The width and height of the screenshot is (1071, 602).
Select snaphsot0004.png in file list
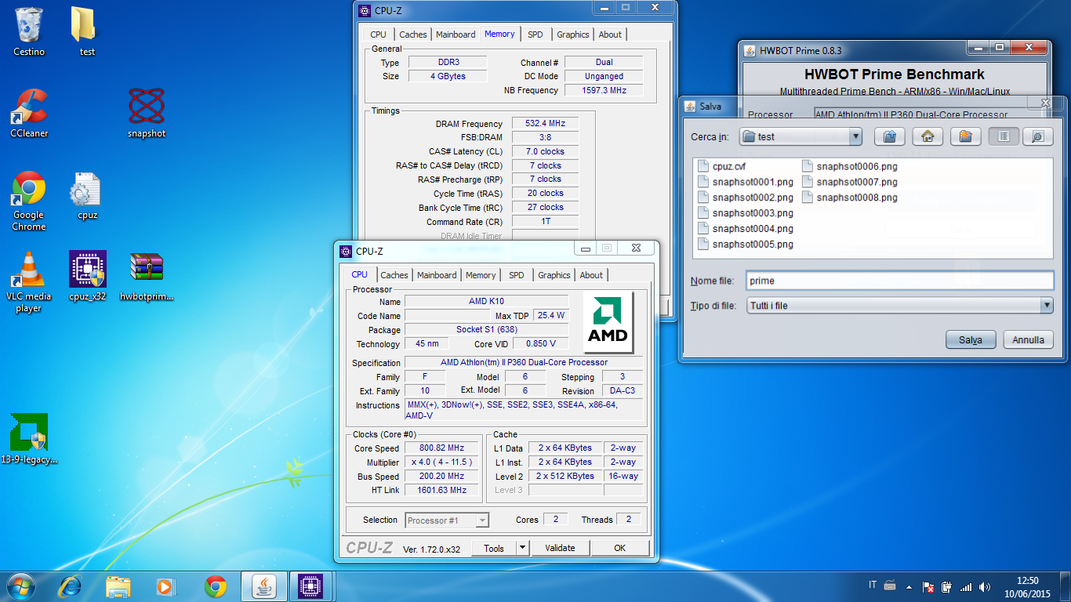[x=745, y=229]
